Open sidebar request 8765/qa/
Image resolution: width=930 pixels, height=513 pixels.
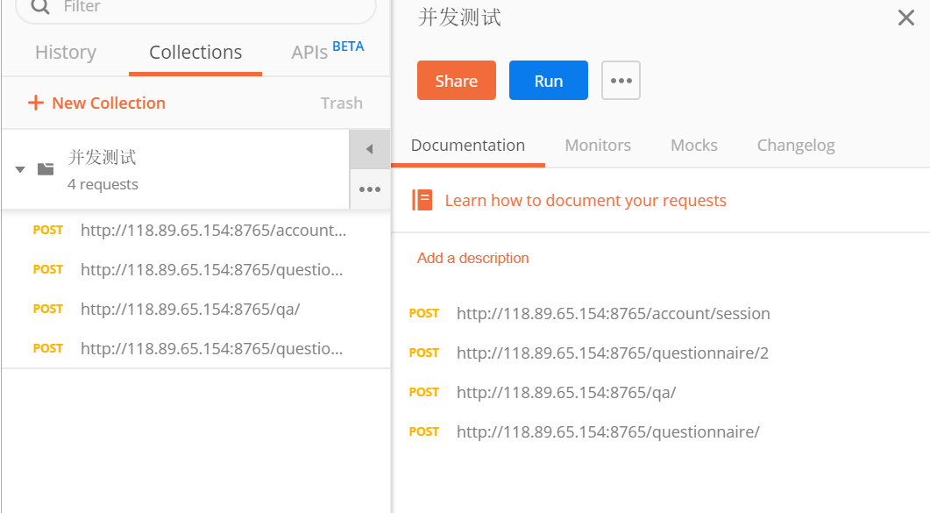195,309
